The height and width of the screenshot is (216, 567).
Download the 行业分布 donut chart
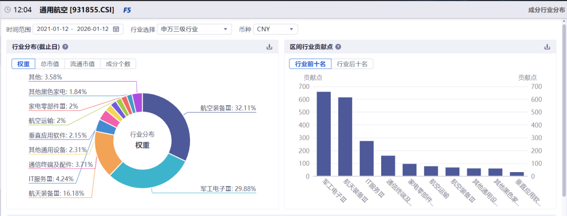pos(269,47)
